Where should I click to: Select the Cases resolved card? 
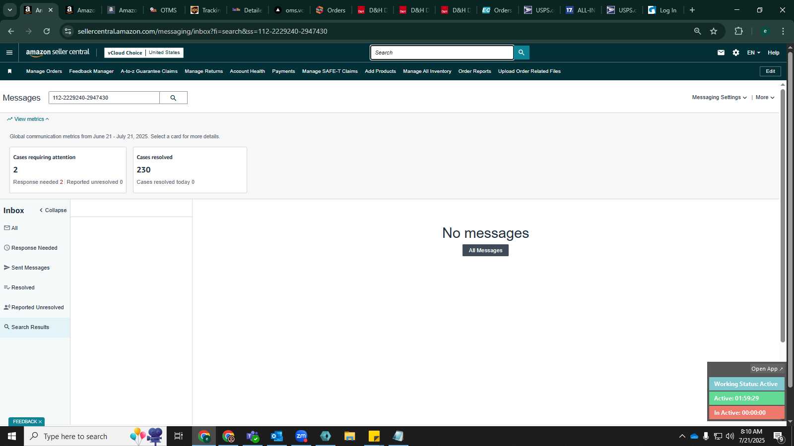[190, 170]
